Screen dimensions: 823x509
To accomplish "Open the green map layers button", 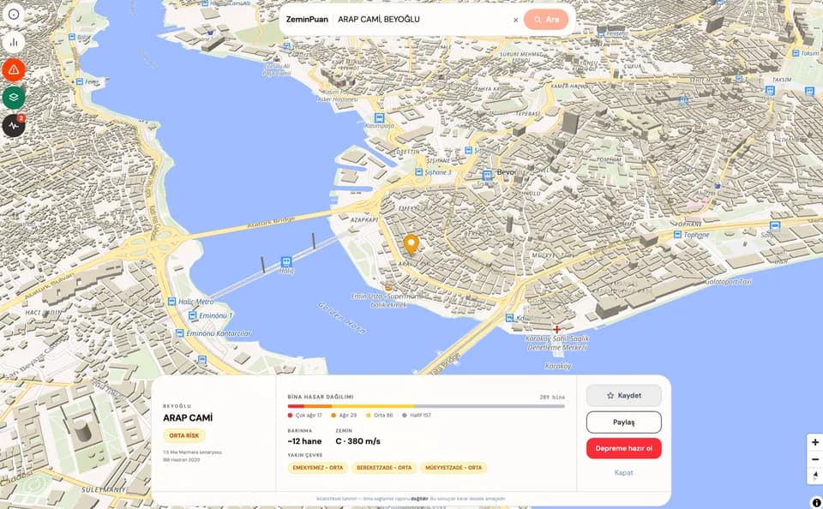I will tap(14, 98).
